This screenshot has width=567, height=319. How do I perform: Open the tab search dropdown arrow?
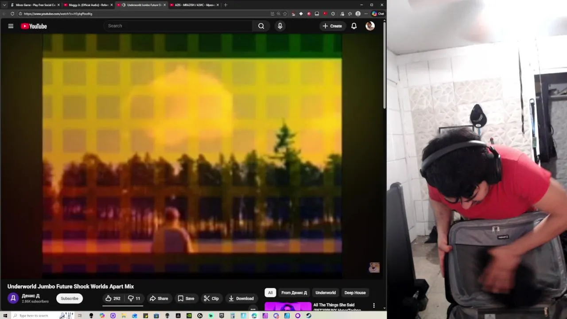click(x=4, y=5)
